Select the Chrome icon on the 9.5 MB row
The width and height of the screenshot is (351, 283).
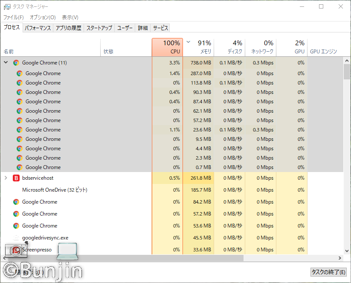tap(20, 140)
